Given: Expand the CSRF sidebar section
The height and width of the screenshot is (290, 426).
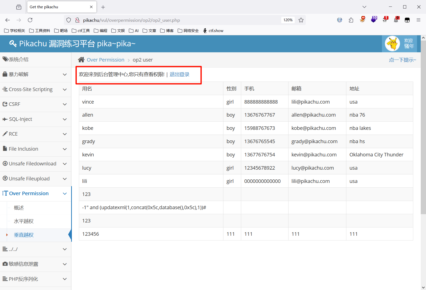Looking at the screenshot, I should coord(36,104).
